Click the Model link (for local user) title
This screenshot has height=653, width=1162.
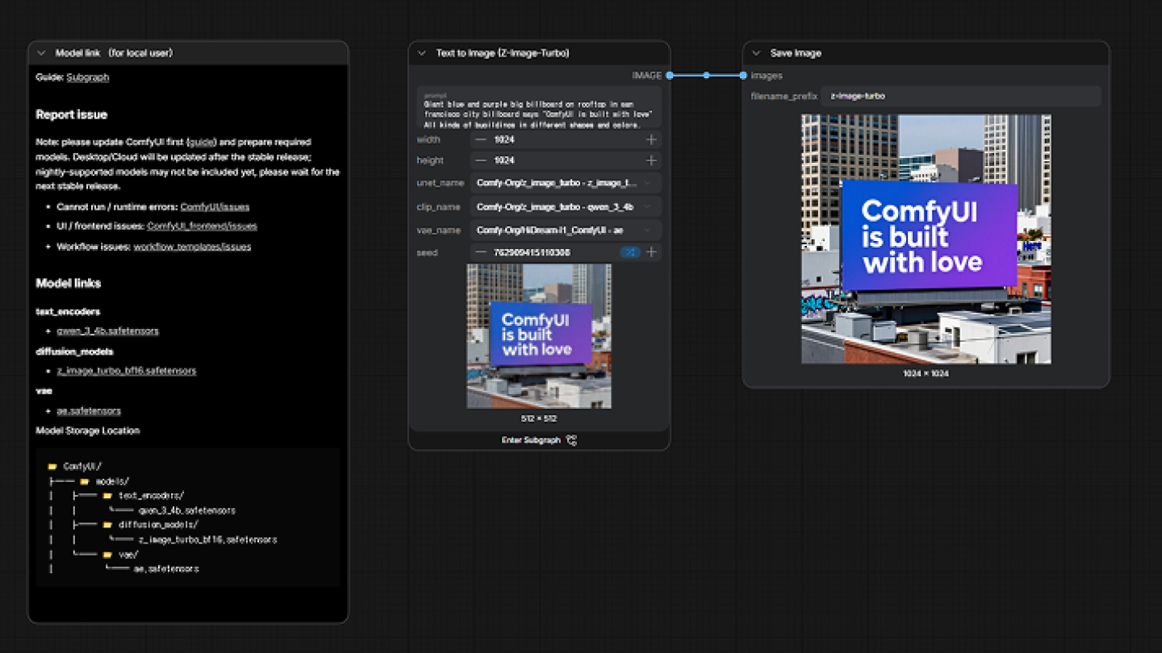(x=114, y=53)
